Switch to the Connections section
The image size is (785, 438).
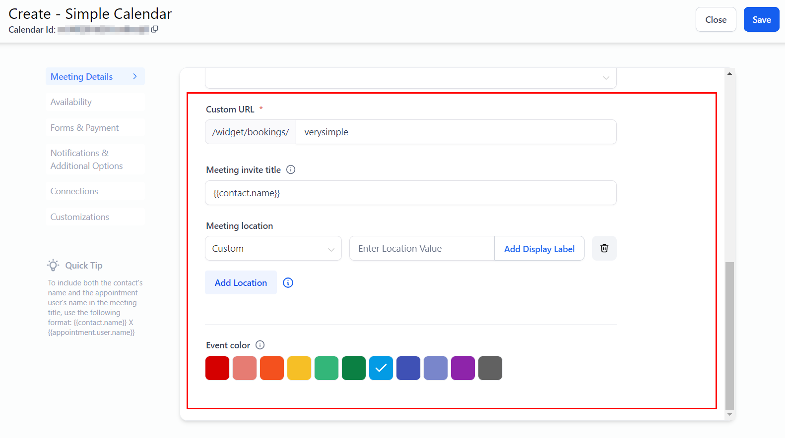point(74,191)
